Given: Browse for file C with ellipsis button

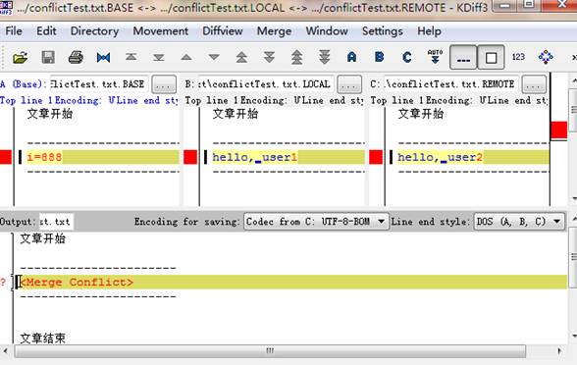Looking at the screenshot, I should click(x=534, y=84).
